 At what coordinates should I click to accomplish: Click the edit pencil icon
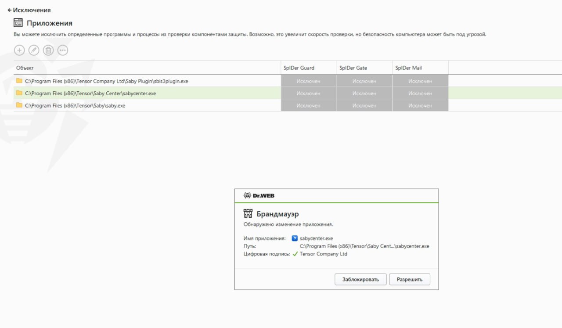pyautogui.click(x=34, y=50)
